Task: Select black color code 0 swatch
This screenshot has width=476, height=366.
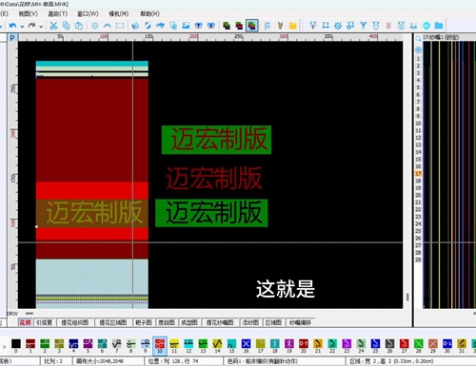Action: point(16,344)
